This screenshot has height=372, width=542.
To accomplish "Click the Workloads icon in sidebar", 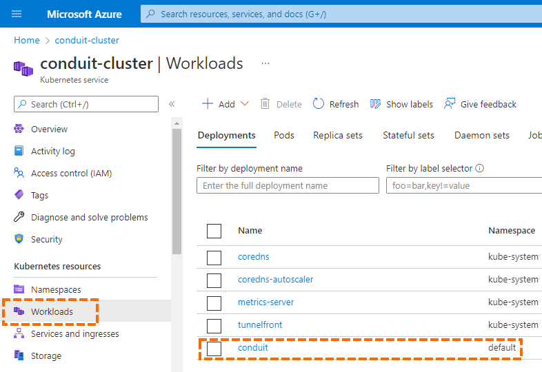I will click(x=19, y=311).
